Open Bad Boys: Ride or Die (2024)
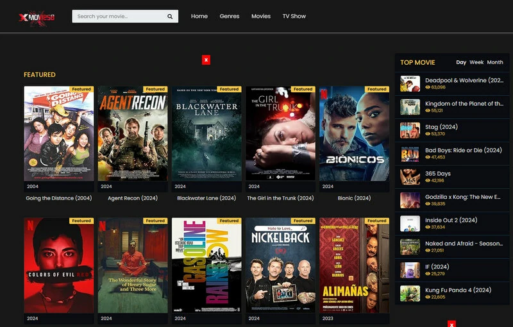Screen dimensions: 513x327 [x=463, y=150]
